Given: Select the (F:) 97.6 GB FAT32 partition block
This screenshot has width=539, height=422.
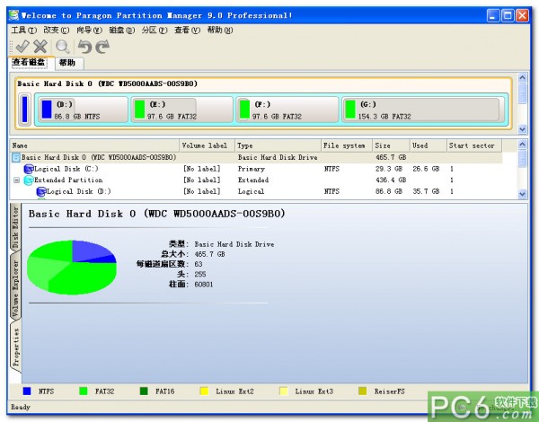Looking at the screenshot, I should [287, 110].
